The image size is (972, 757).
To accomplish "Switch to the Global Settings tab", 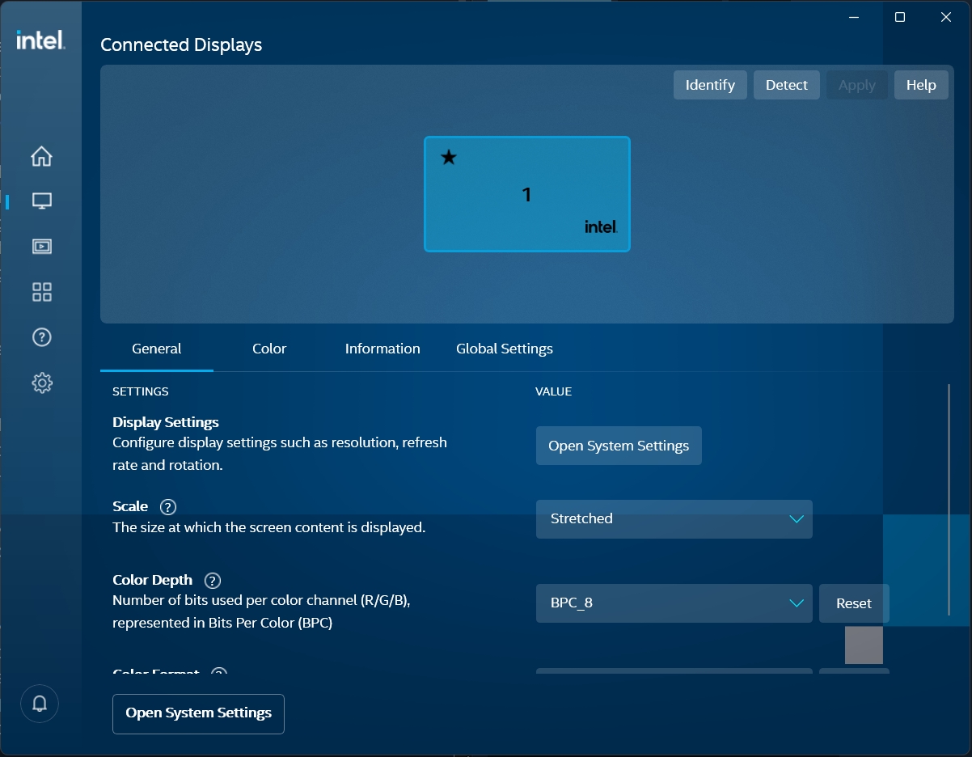I will point(505,349).
